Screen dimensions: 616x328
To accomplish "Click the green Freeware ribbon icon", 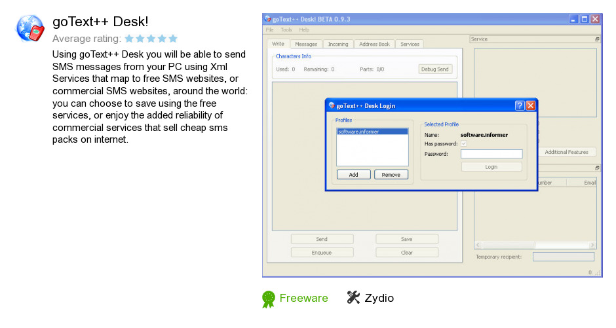I will coord(269,299).
